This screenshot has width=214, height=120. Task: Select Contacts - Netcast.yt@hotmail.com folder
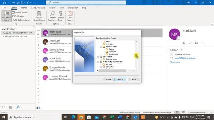[x=18, y=33]
